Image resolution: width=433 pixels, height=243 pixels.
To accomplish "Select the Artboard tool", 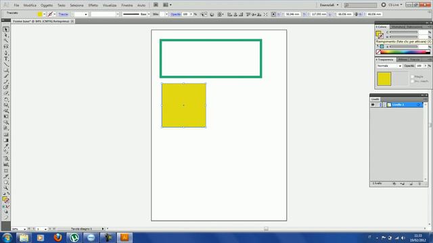I will click(x=6, y=171).
